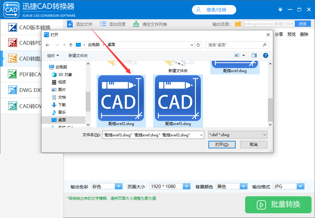Click the Add File plus icon
This screenshot has height=218, width=315.
tap(70, 24)
